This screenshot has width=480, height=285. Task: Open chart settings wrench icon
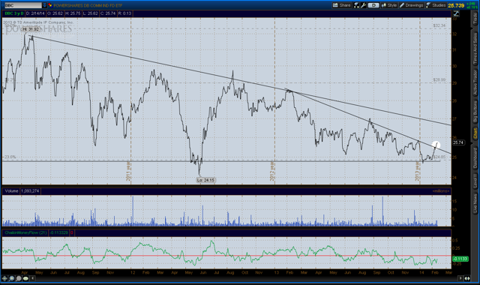tap(363, 5)
